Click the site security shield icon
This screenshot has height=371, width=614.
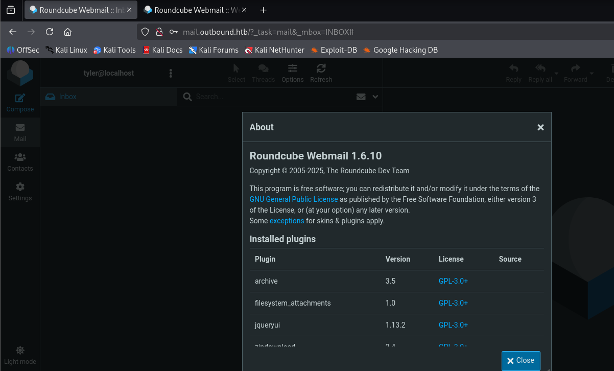145,32
